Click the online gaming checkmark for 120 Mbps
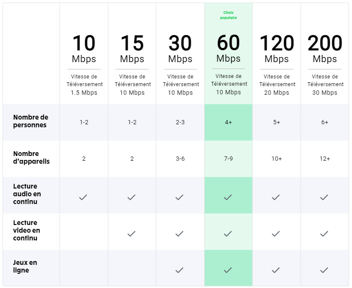 click(276, 270)
